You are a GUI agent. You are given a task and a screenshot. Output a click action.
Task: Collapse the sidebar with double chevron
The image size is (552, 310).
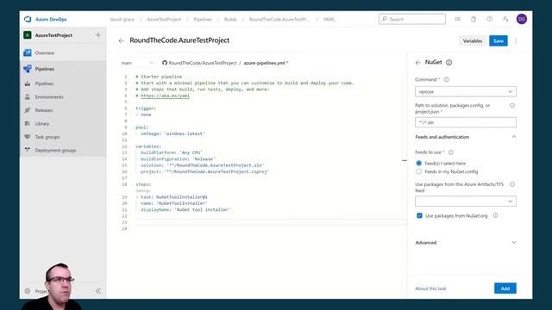tap(97, 291)
